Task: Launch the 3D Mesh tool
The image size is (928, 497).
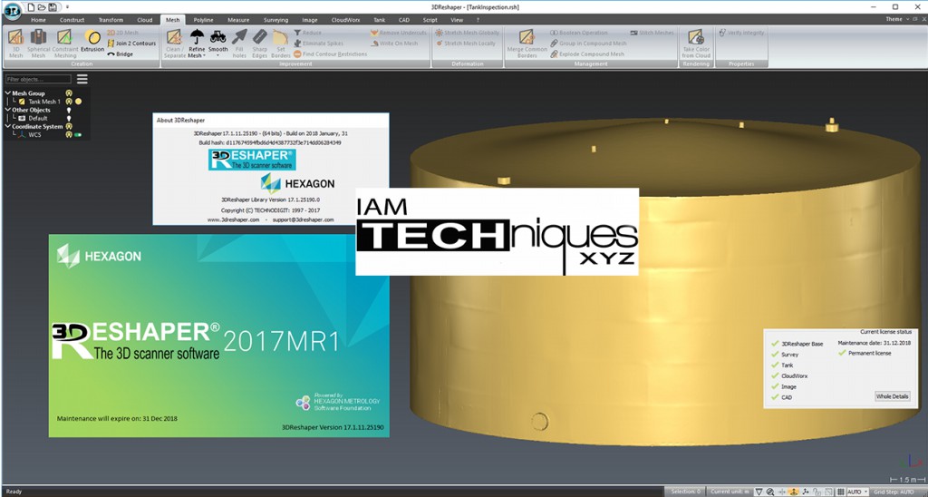Action: [x=15, y=44]
